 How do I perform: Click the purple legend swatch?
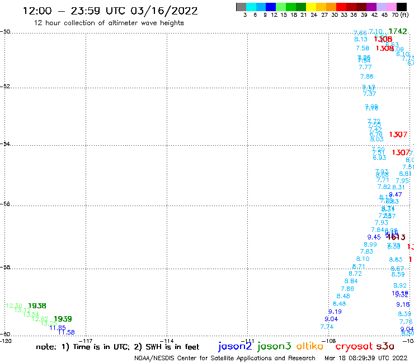coord(371,7)
